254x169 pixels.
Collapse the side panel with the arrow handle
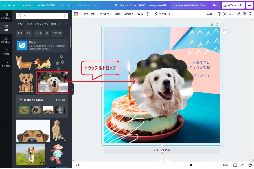(73, 89)
